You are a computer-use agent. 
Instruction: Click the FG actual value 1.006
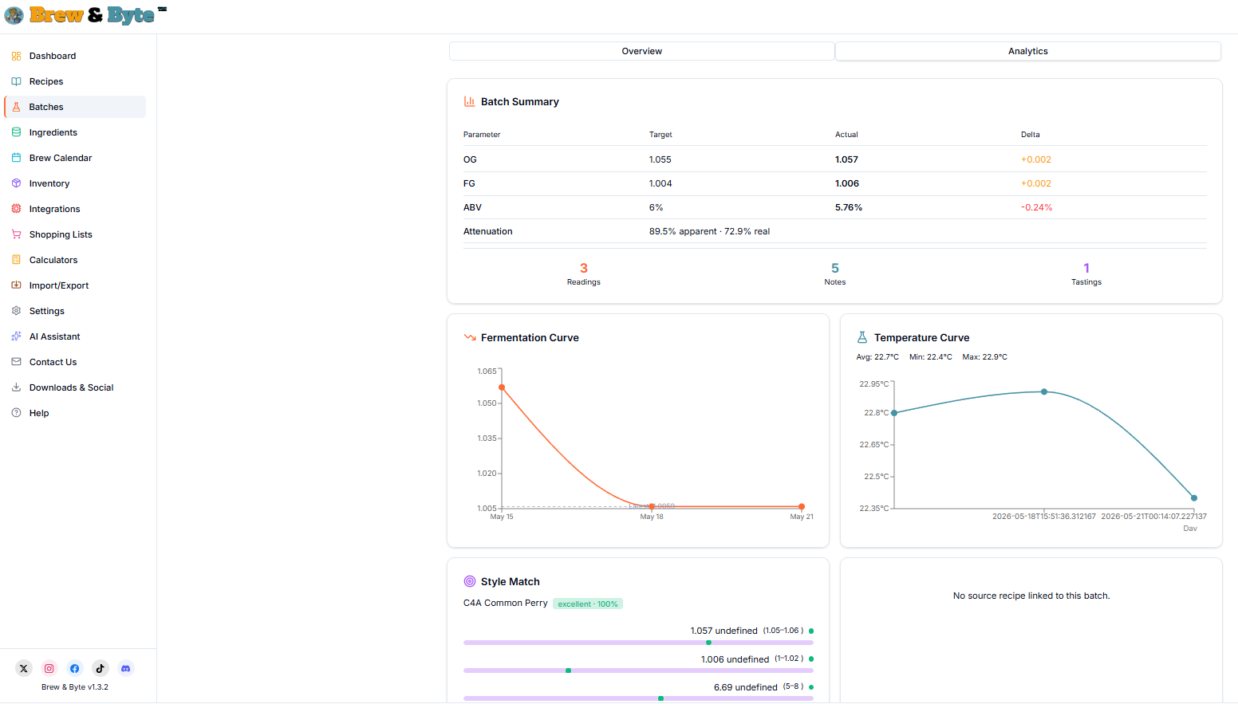[x=847, y=183]
